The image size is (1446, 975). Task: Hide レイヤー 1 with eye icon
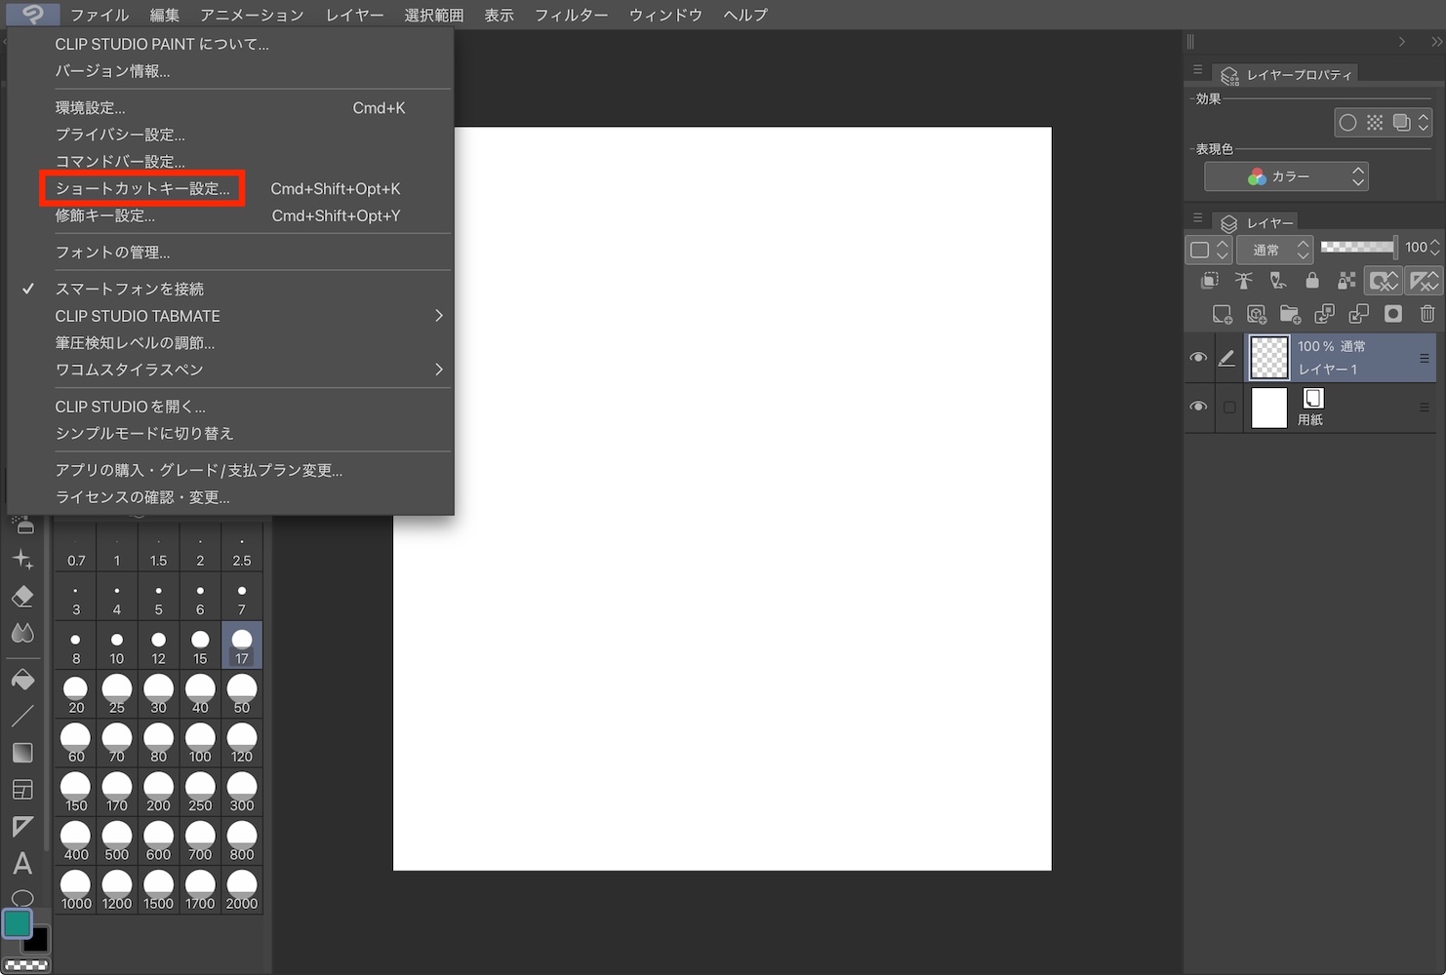pos(1198,358)
